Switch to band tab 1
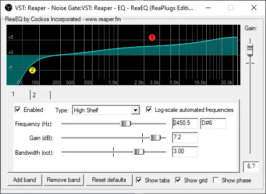Screen dimensions: 266x194 point(19,95)
